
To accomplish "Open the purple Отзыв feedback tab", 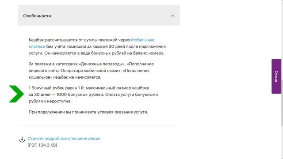I will pos(276,76).
